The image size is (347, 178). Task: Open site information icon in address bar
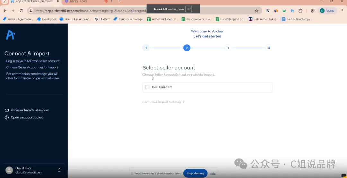point(31,11)
